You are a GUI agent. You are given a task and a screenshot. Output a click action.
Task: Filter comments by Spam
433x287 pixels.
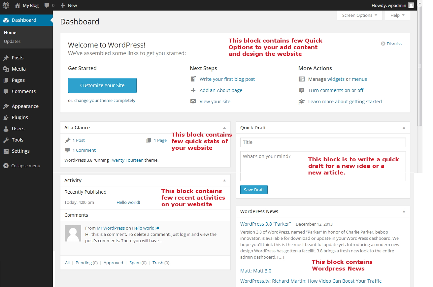tap(135, 263)
